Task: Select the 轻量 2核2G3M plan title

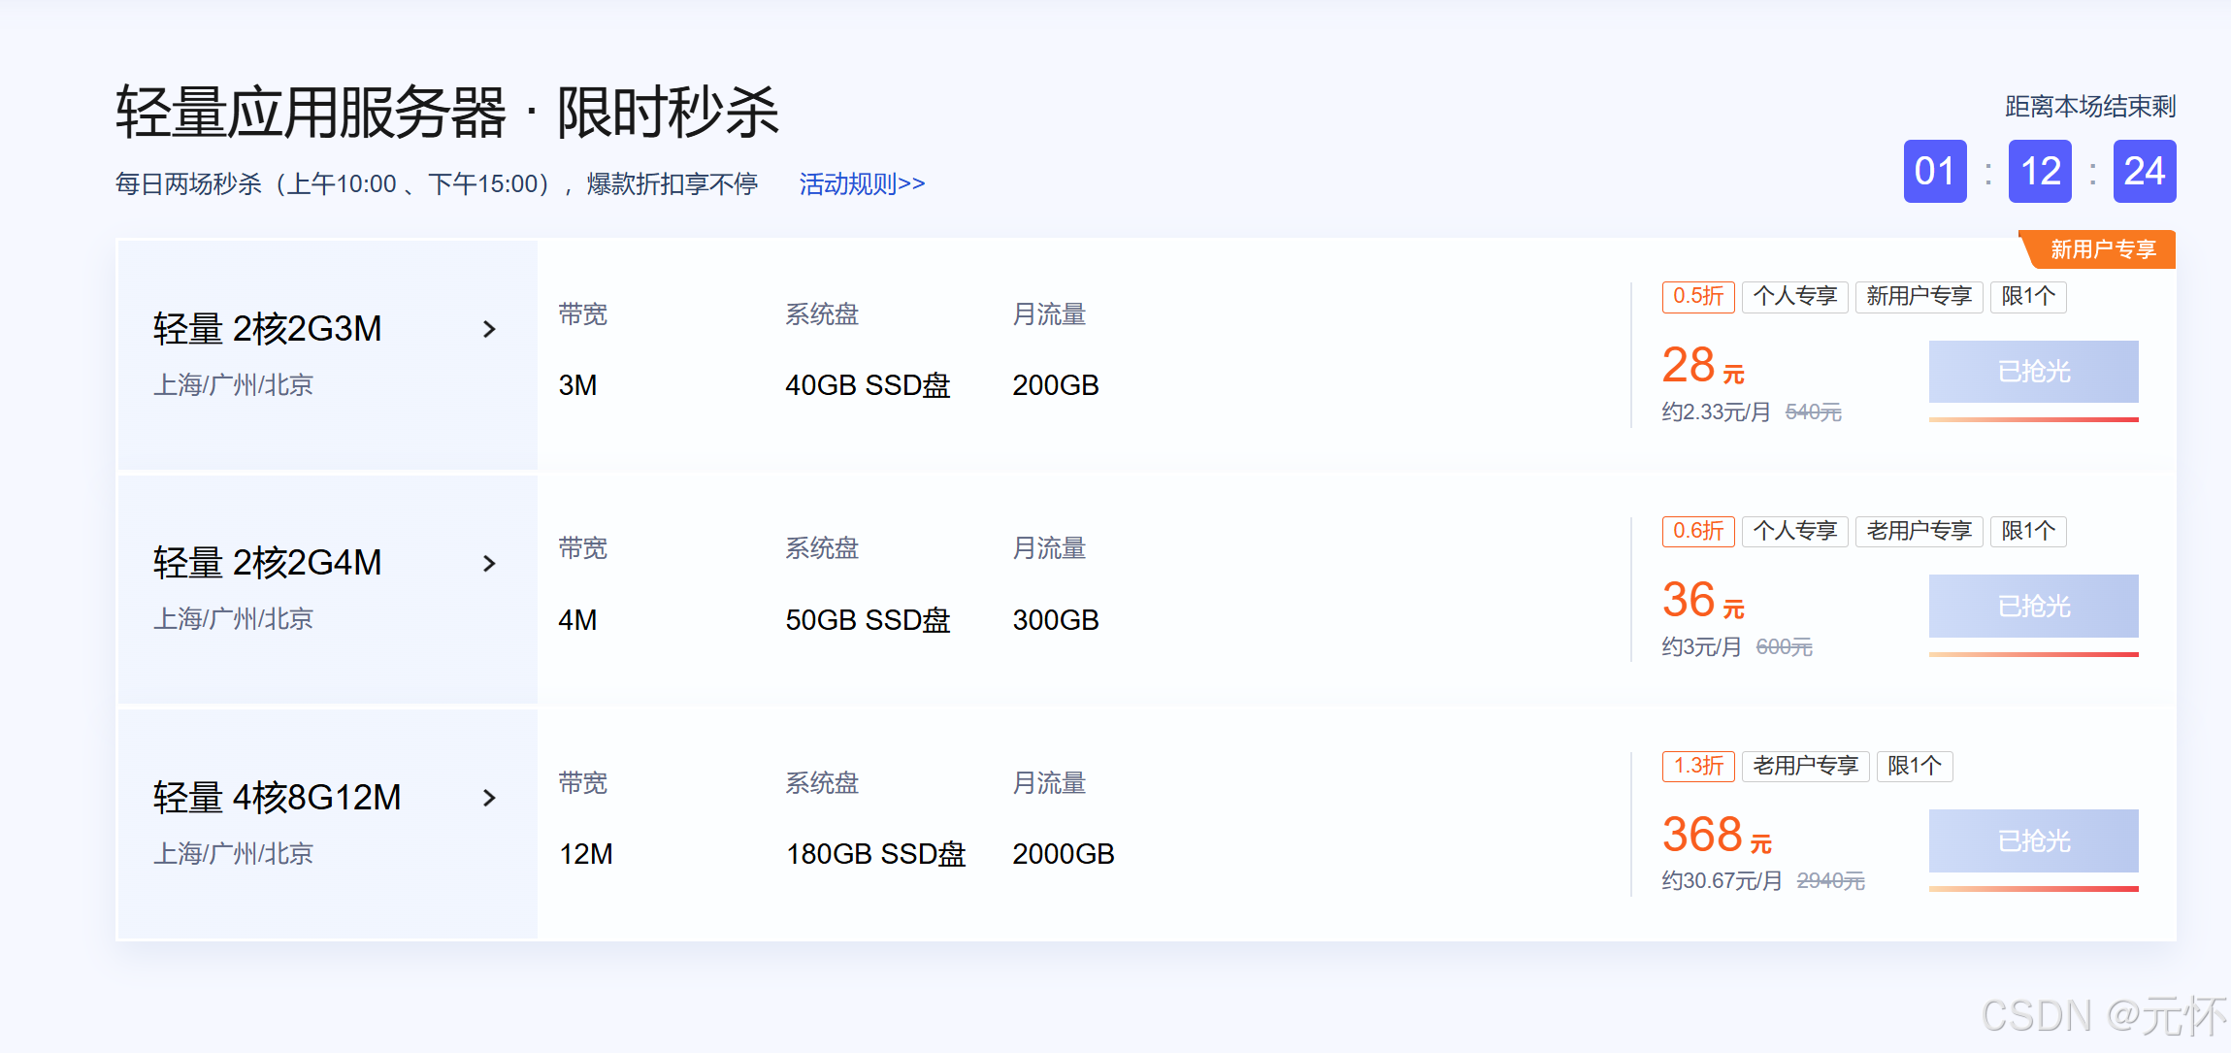Action: (x=267, y=329)
